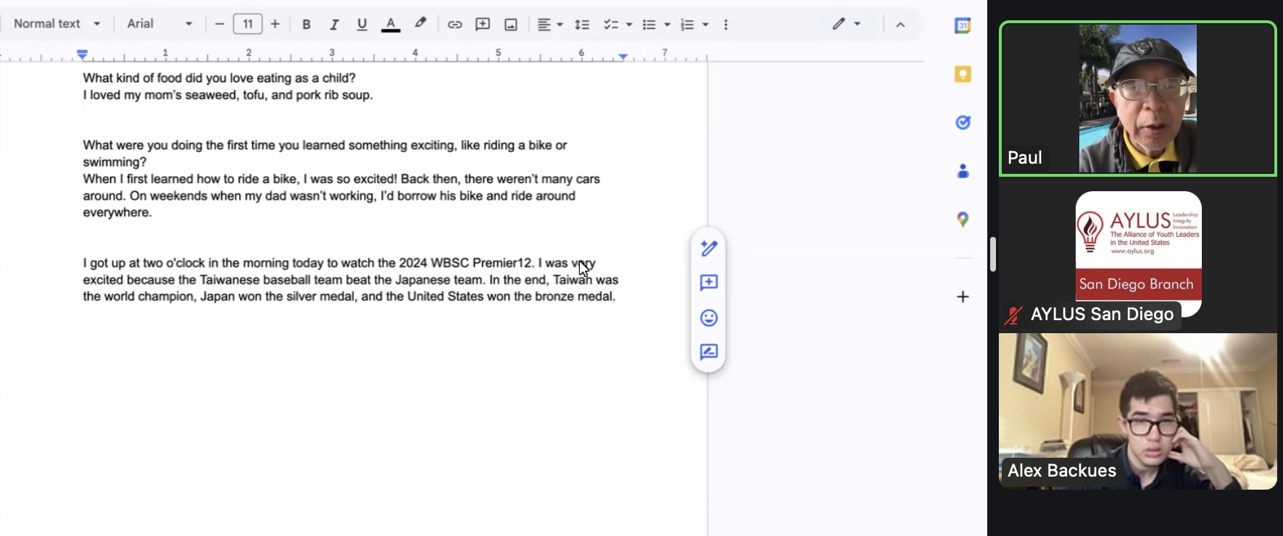The height and width of the screenshot is (536, 1283).
Task: Hide the menus with collapse arrow
Action: (x=900, y=24)
